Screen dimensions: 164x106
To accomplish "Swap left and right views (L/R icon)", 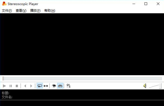I will click(x=69, y=86).
